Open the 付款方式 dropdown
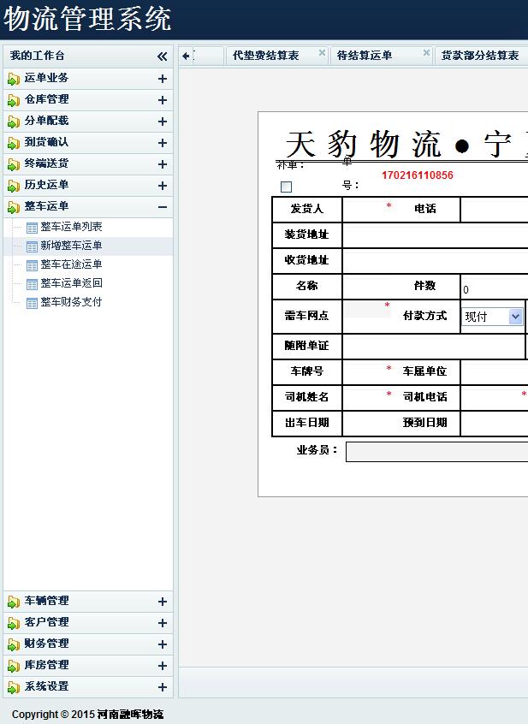This screenshot has width=528, height=724. pyautogui.click(x=515, y=317)
